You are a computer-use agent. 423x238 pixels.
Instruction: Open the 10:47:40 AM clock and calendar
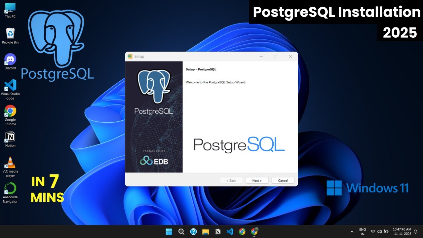pyautogui.click(x=402, y=231)
